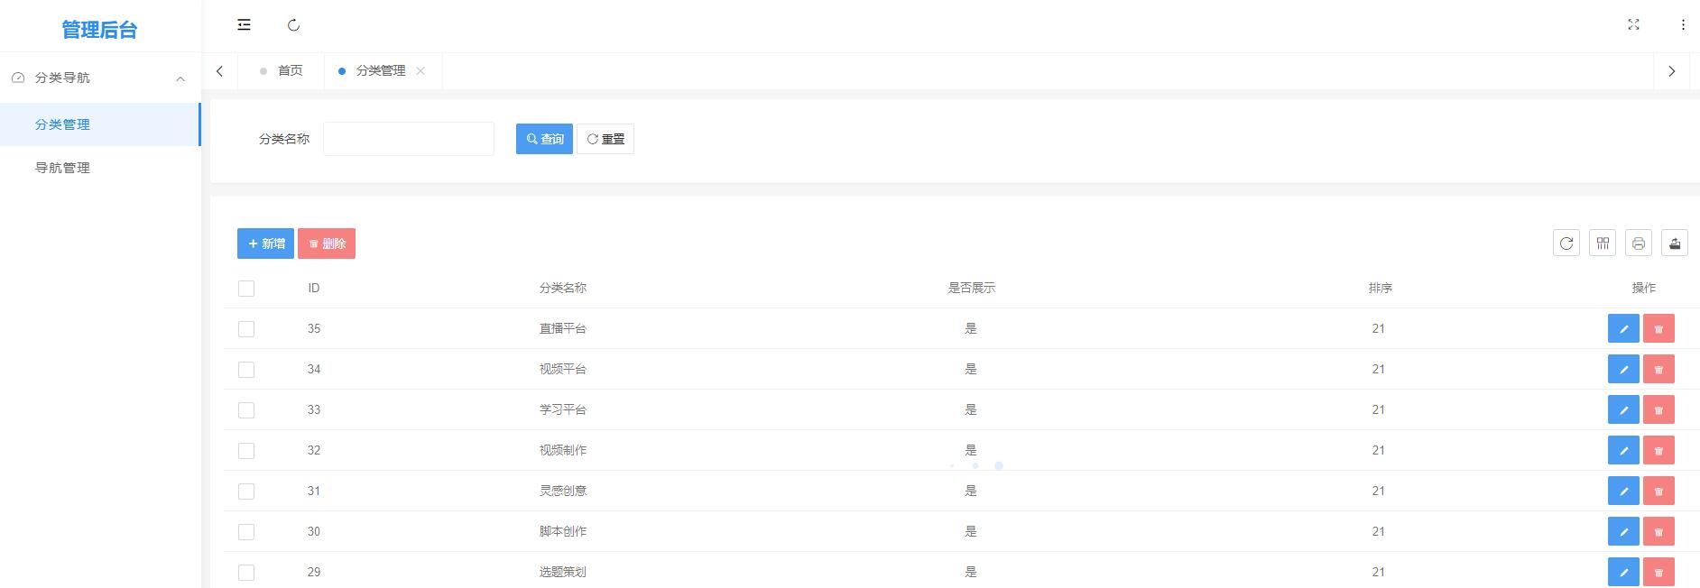
Task: Collapse the sidebar with the menu fold icon
Action: (x=244, y=25)
